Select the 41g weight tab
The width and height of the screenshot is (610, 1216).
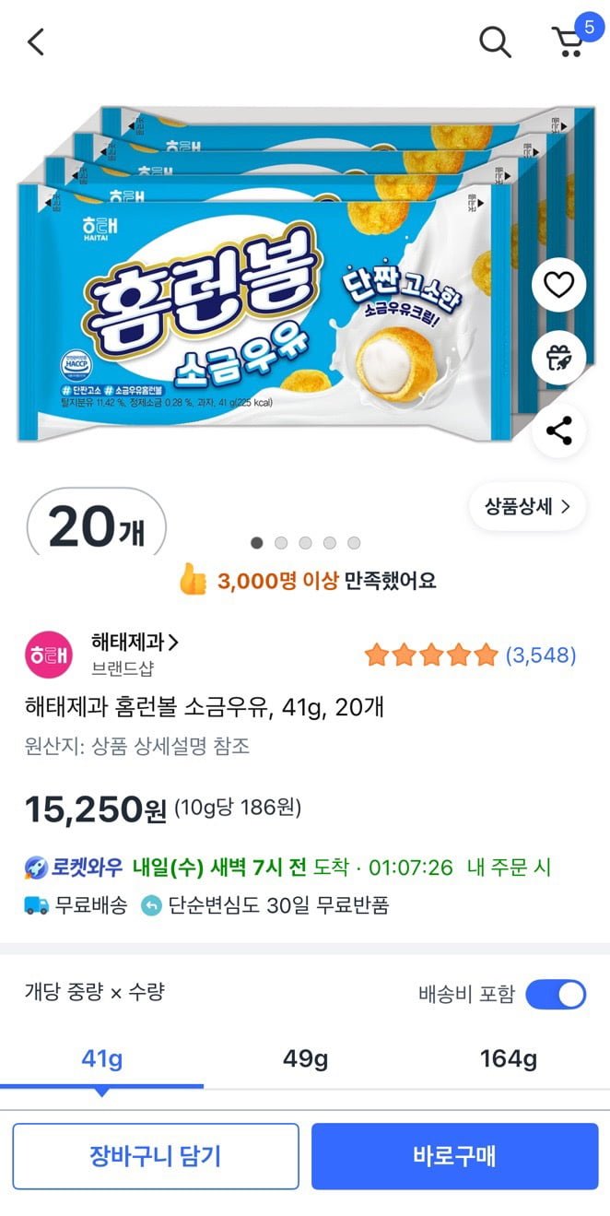click(x=101, y=1059)
